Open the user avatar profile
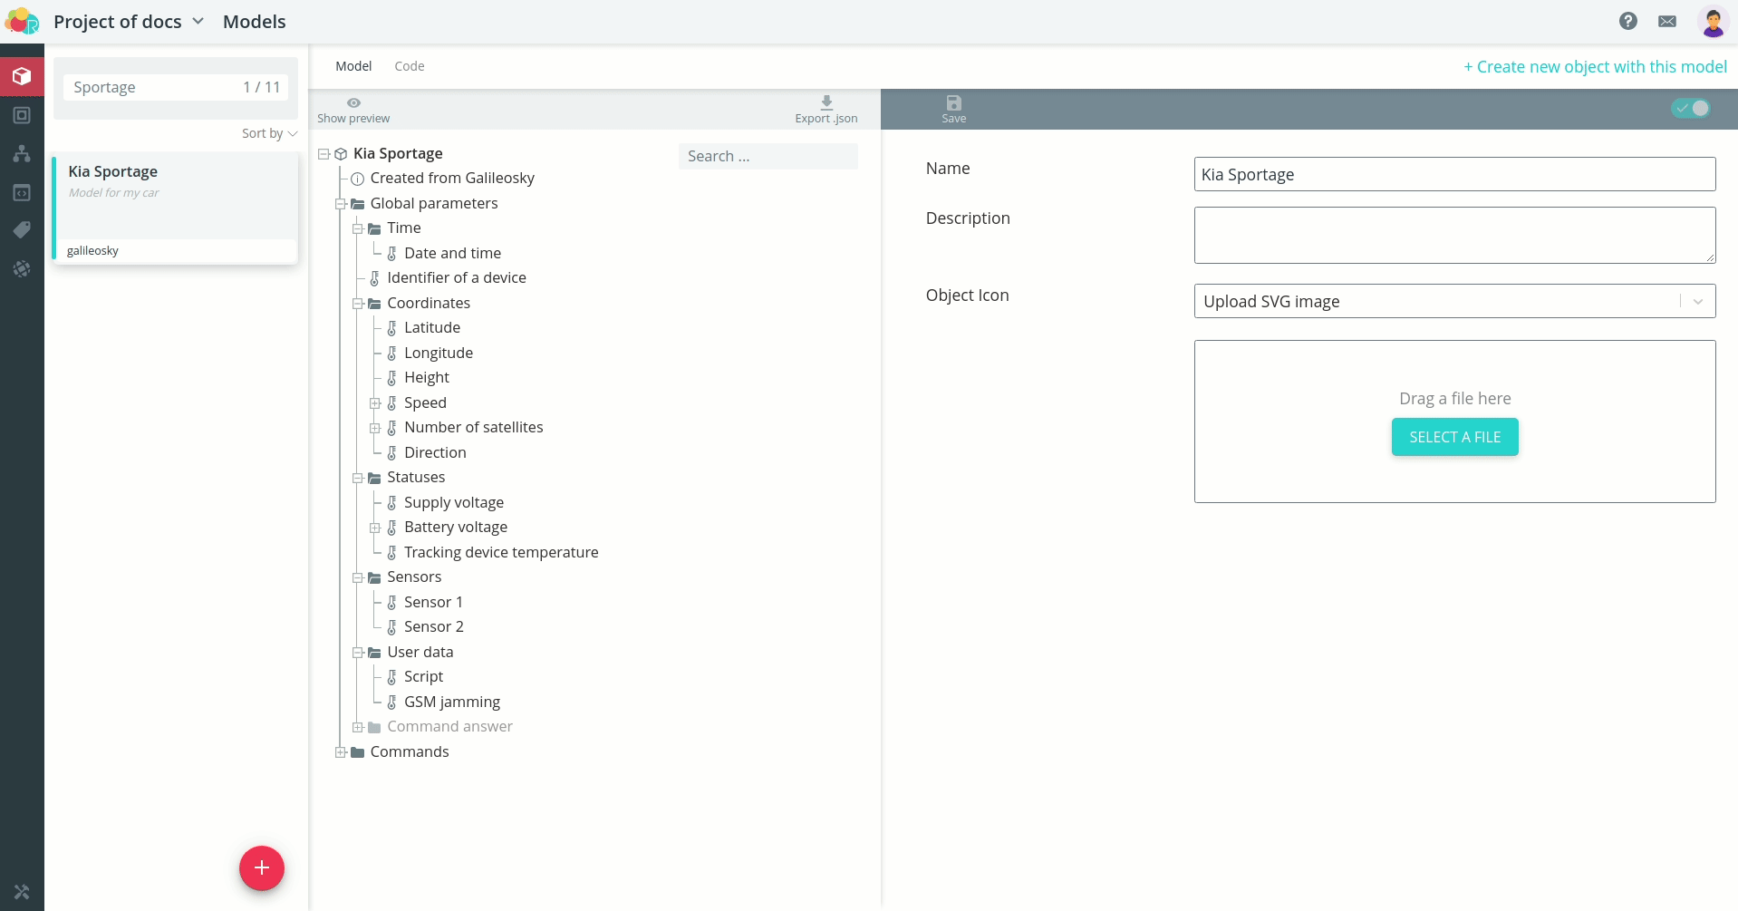Screen dimensions: 1738x911 point(1713,21)
